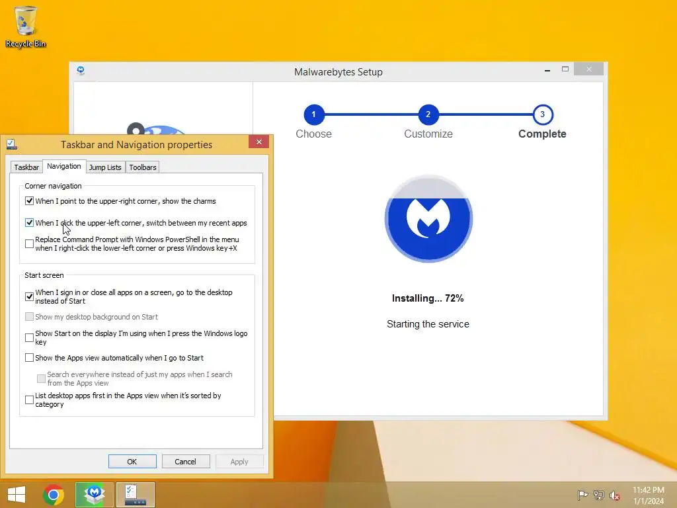Toggle search everywhere from Apps view
The height and width of the screenshot is (508, 677).
coord(42,379)
